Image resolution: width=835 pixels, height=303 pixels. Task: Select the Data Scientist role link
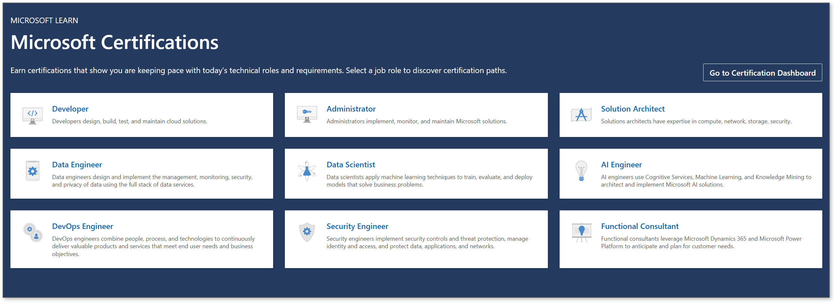(x=351, y=165)
